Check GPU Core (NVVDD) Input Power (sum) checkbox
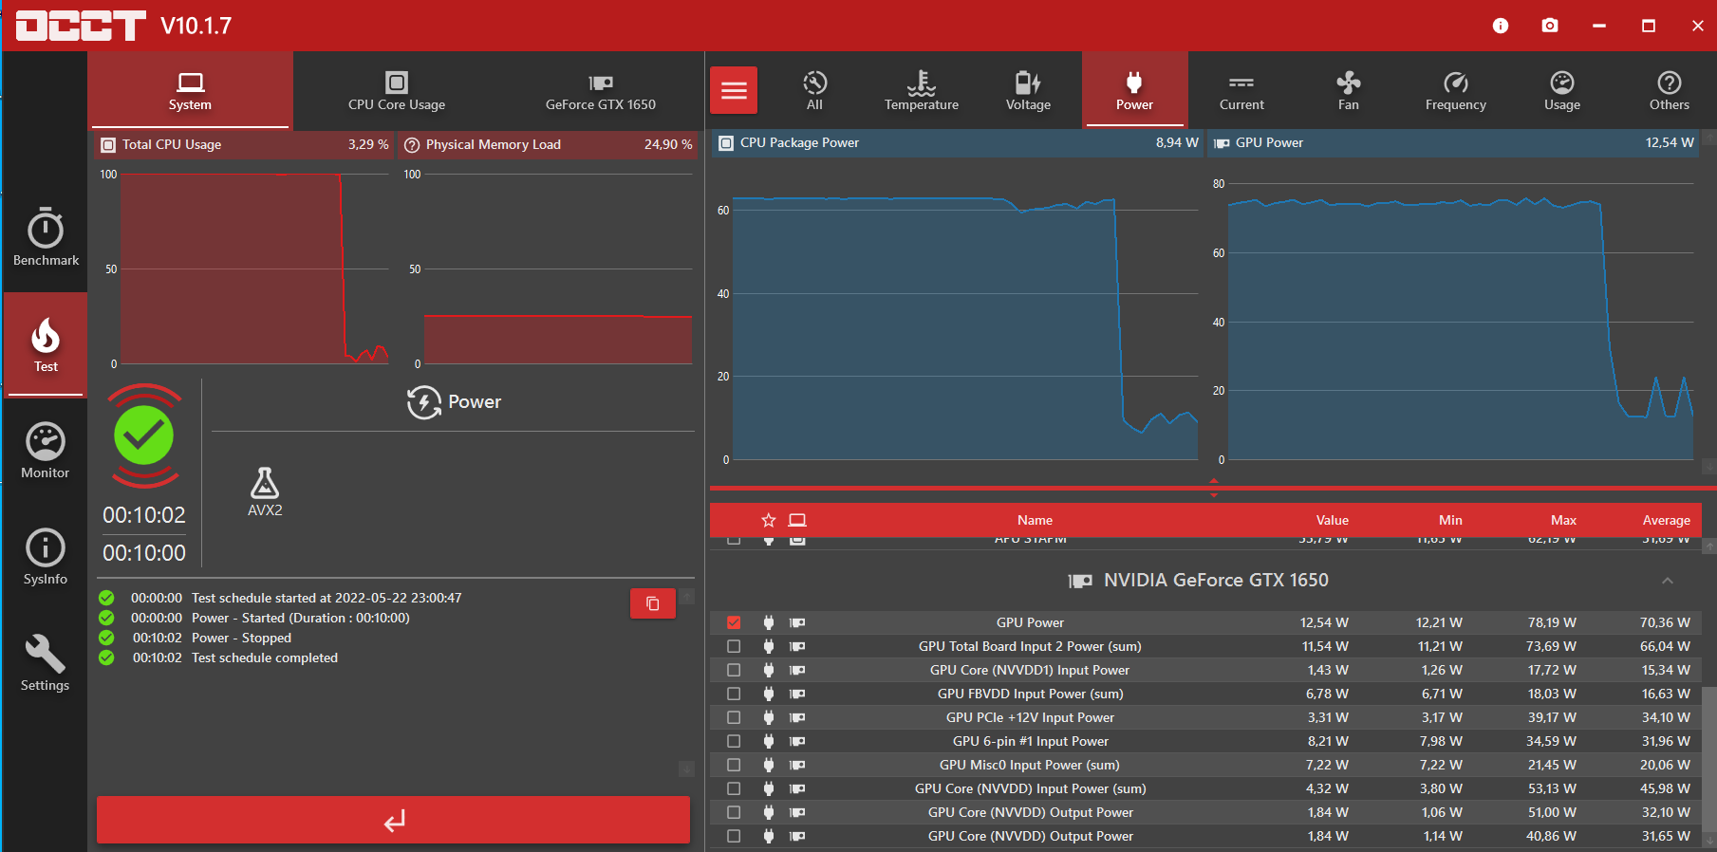The height and width of the screenshot is (852, 1717). pyautogui.click(x=734, y=788)
